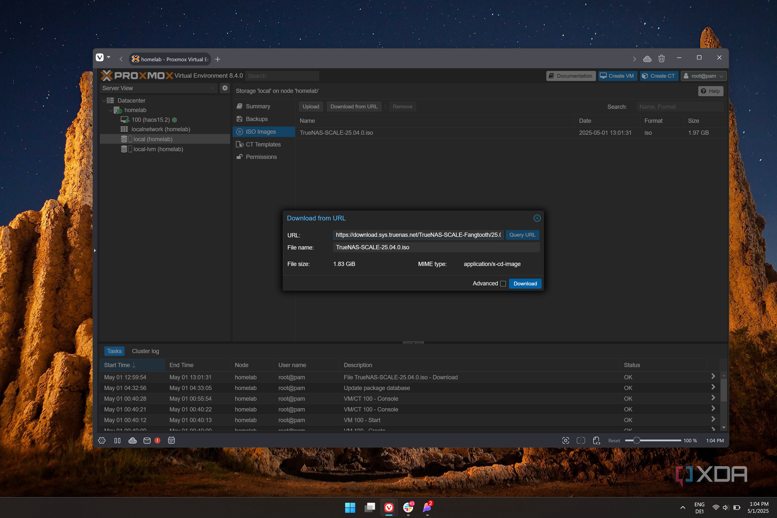Sort tasks by Start Time column
Viewport: 777px width, 518px height.
132,365
